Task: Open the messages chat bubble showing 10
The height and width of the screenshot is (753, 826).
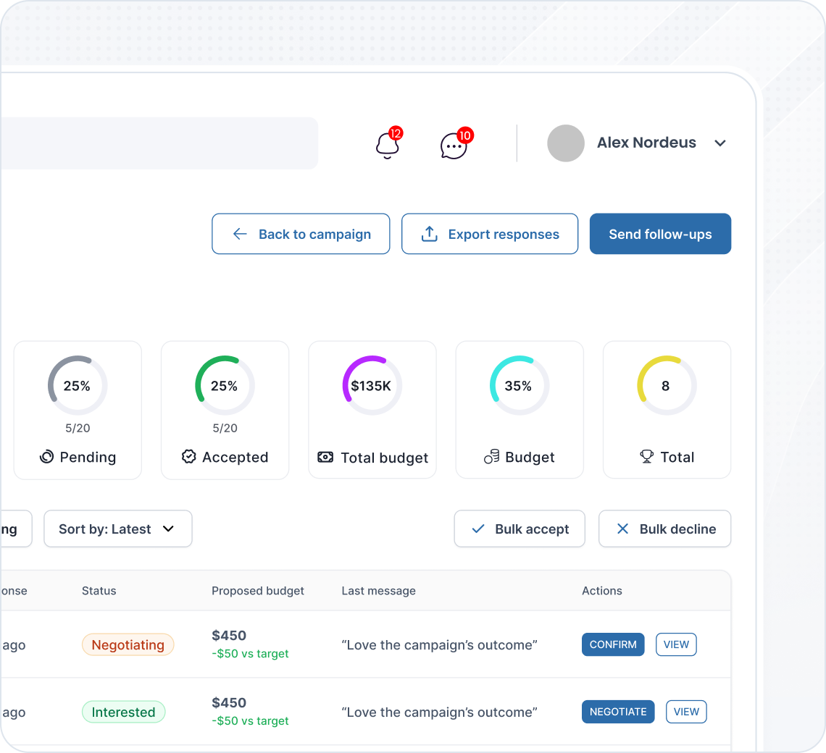Action: click(x=454, y=145)
